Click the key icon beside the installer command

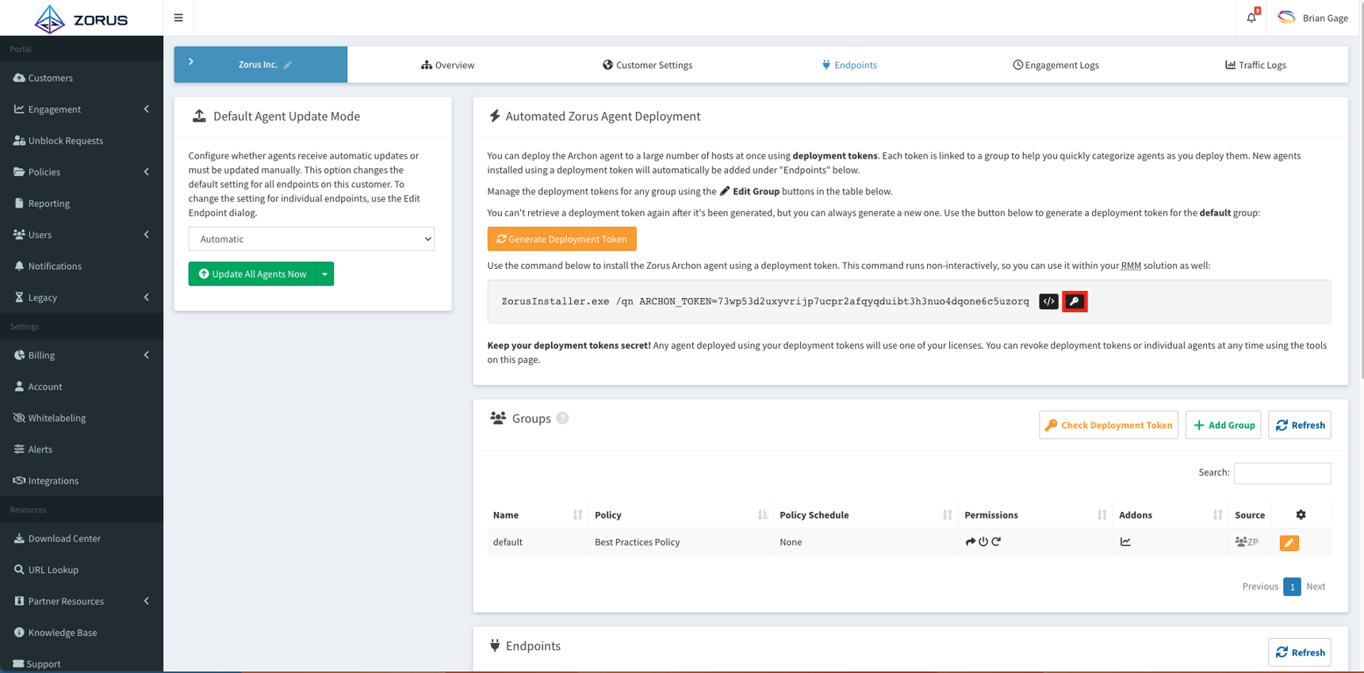click(1075, 301)
